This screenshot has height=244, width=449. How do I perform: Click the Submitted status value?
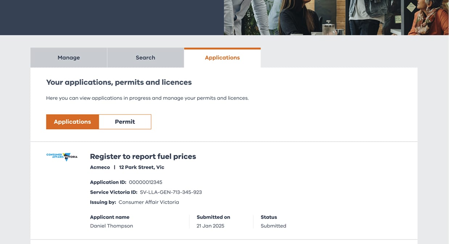pos(273,226)
